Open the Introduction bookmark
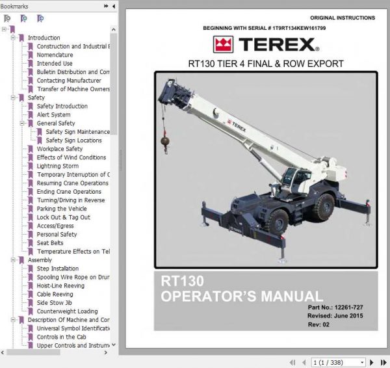 coord(44,38)
